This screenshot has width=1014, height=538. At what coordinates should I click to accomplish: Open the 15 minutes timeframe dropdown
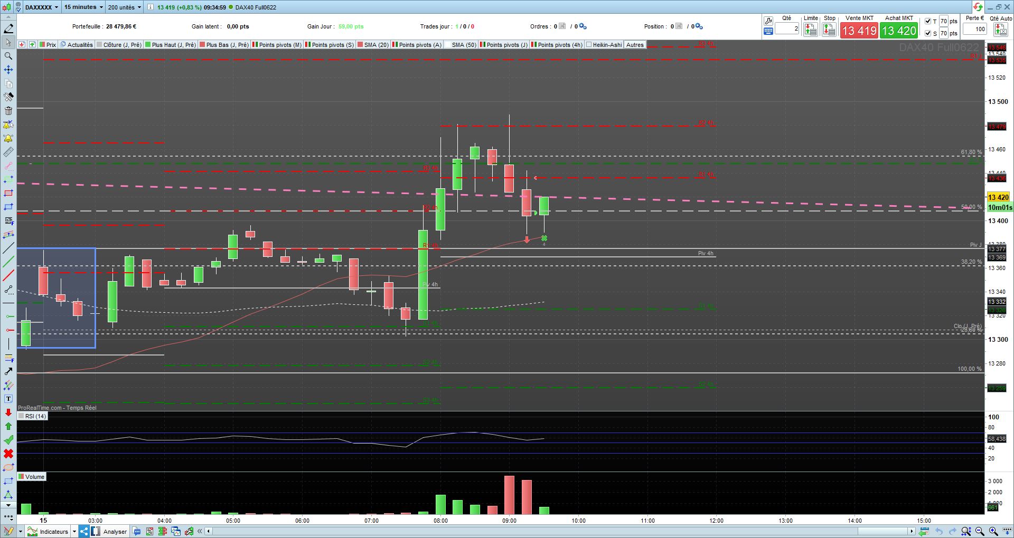click(x=83, y=7)
